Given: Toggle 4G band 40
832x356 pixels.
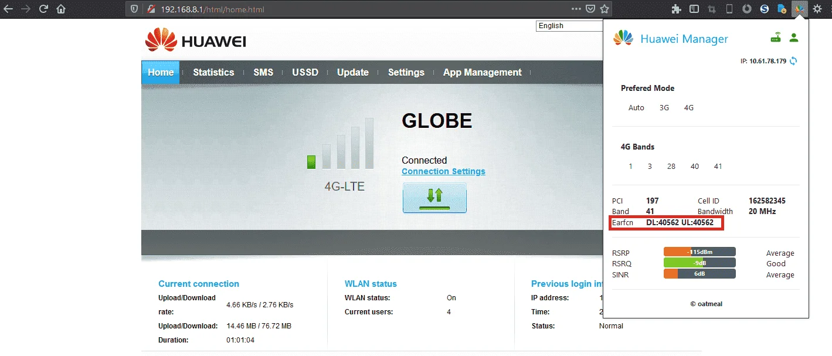Looking at the screenshot, I should point(695,167).
